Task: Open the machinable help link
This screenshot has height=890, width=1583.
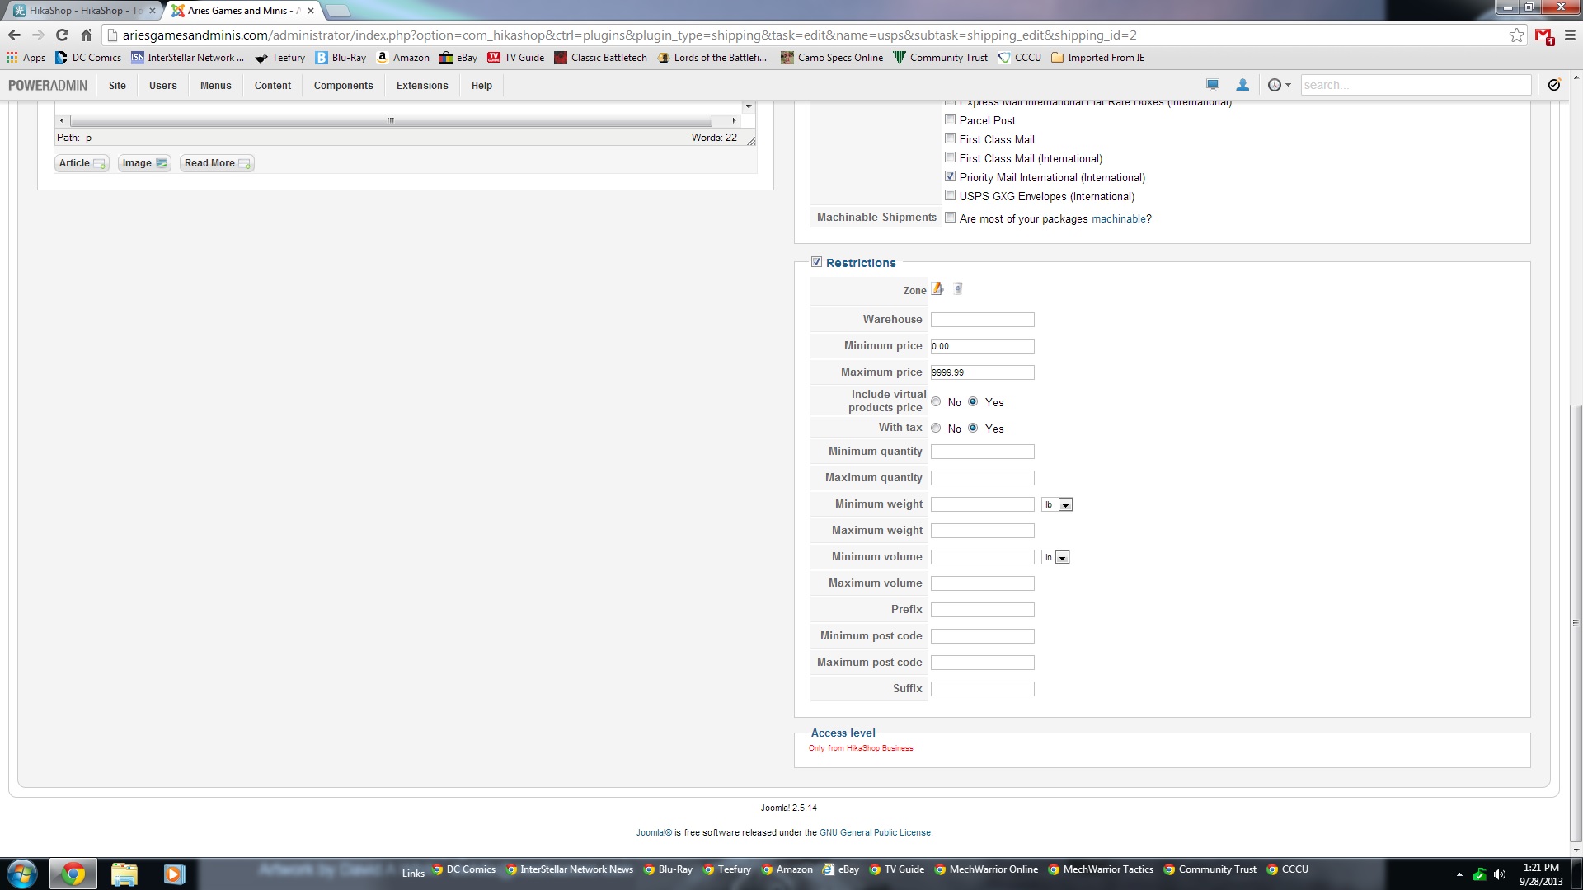Action: coord(1118,219)
